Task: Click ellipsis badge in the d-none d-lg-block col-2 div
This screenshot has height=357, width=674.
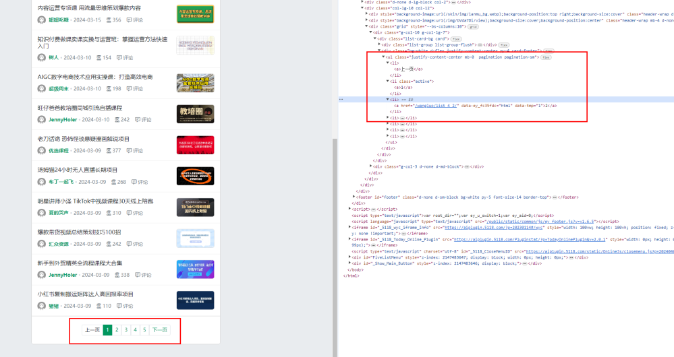Action: coord(453,2)
